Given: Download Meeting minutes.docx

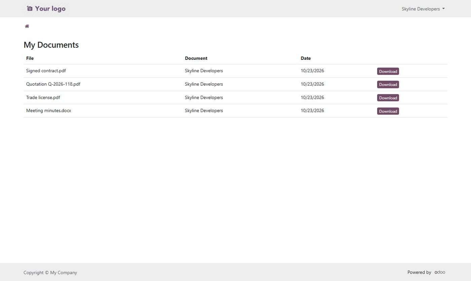Looking at the screenshot, I should (x=388, y=111).
